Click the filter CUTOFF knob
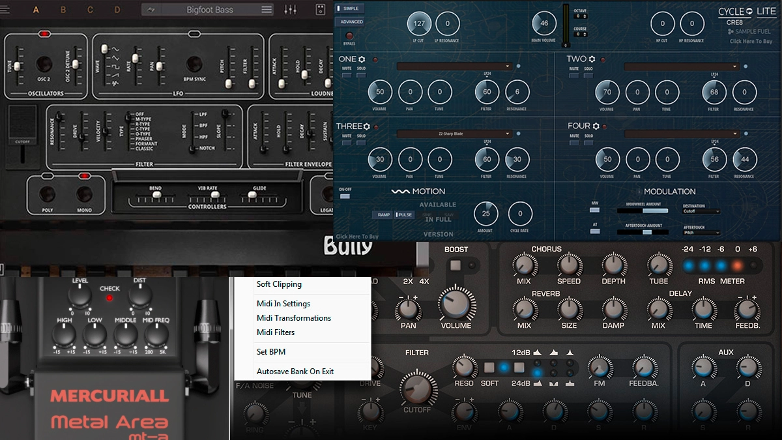The width and height of the screenshot is (782, 440). 416,389
